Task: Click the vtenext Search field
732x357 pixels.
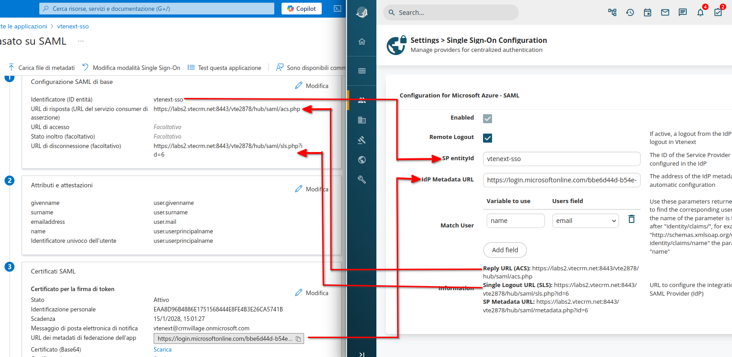Action: 451,13
